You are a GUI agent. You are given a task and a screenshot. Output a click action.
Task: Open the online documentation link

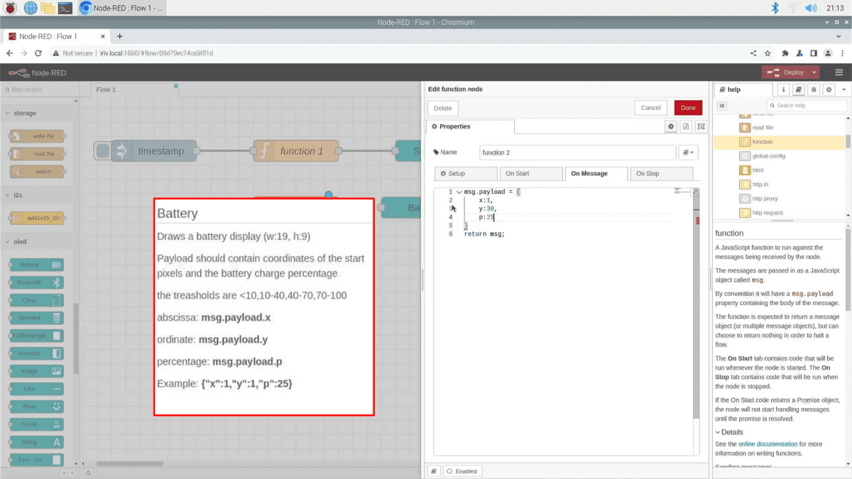[x=768, y=444]
